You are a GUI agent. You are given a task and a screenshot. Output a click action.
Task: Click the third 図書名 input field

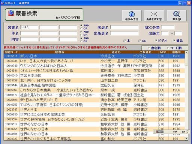[68, 27]
